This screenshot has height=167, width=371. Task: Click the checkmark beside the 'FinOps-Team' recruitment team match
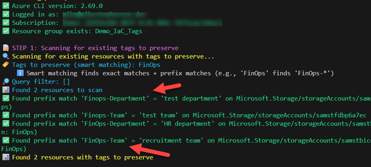[6, 140]
